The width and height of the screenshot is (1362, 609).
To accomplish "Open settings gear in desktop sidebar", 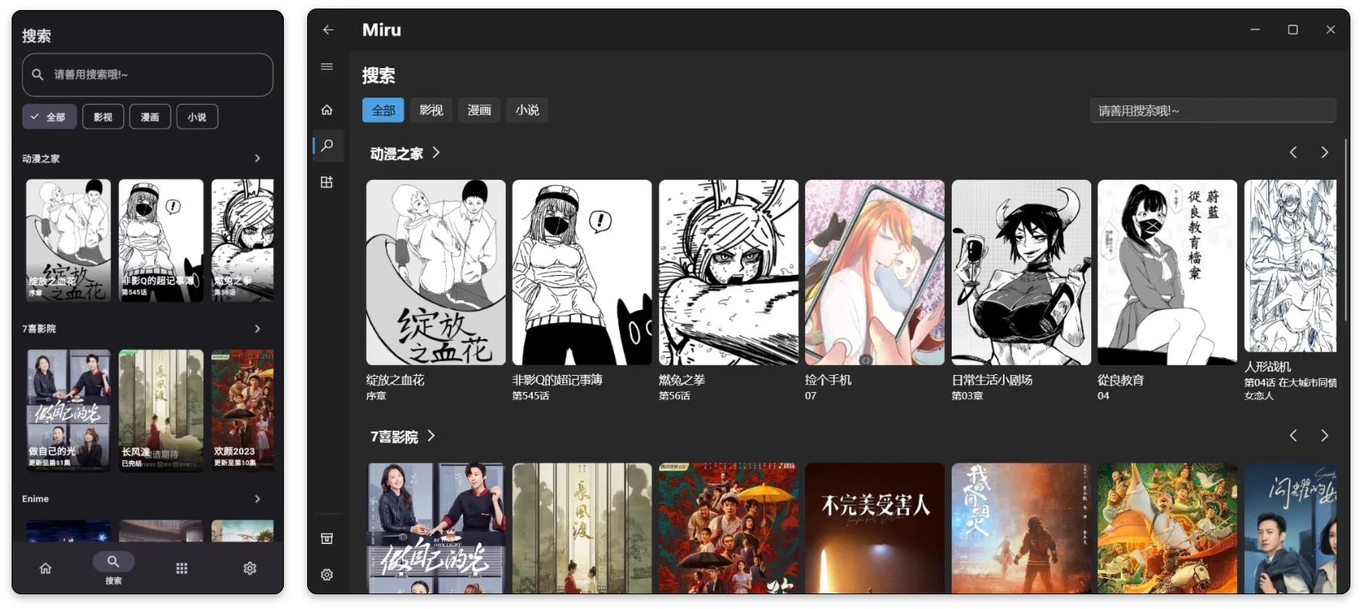I will [x=327, y=575].
